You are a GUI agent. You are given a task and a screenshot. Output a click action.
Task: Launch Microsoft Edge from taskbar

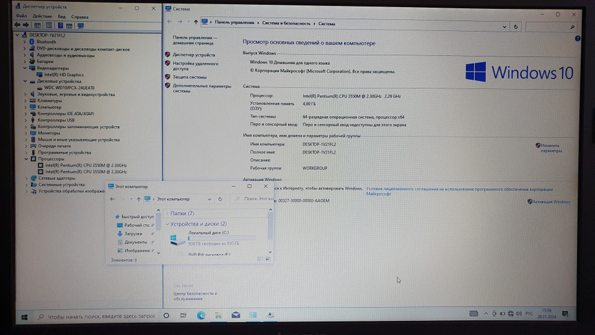[x=201, y=315]
